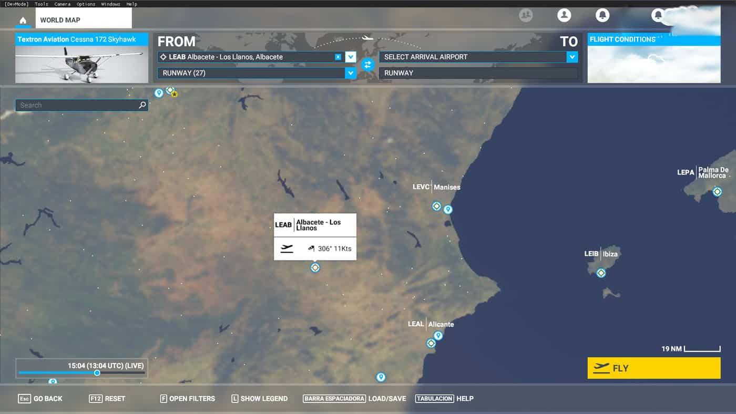Image resolution: width=736 pixels, height=414 pixels.
Task: Open the user profile icon
Action: click(x=564, y=15)
